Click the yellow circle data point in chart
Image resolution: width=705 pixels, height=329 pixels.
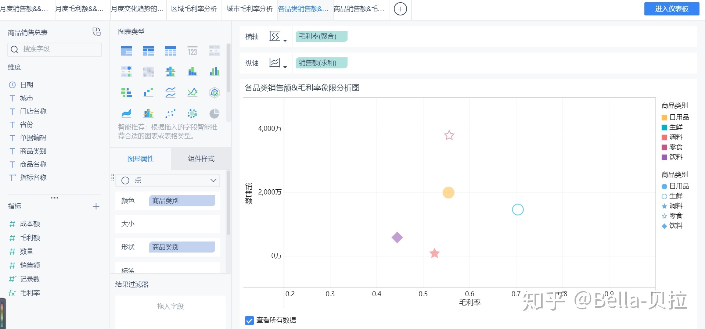pos(448,193)
